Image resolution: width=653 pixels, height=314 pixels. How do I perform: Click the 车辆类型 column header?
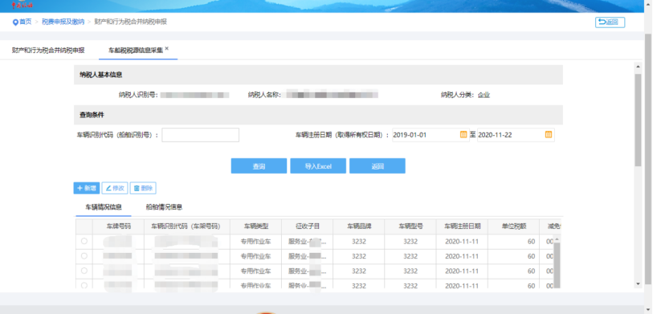tap(255, 226)
